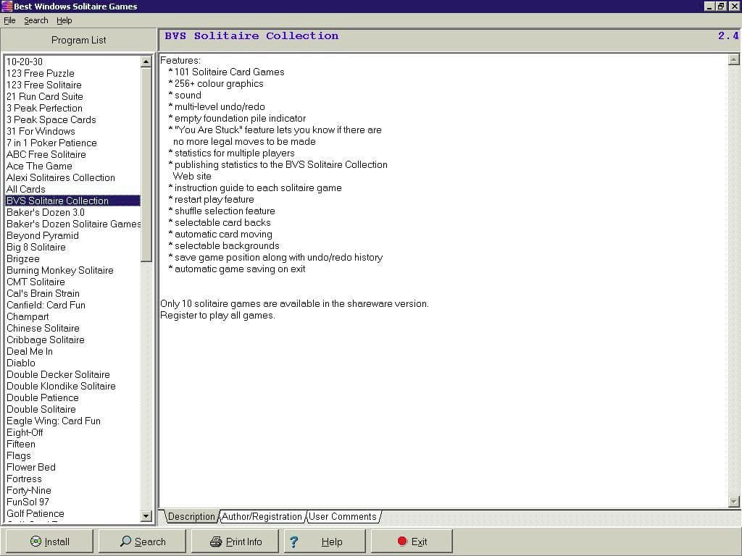This screenshot has height=556, width=742.
Task: Open Help via the bottom button
Action: point(324,542)
